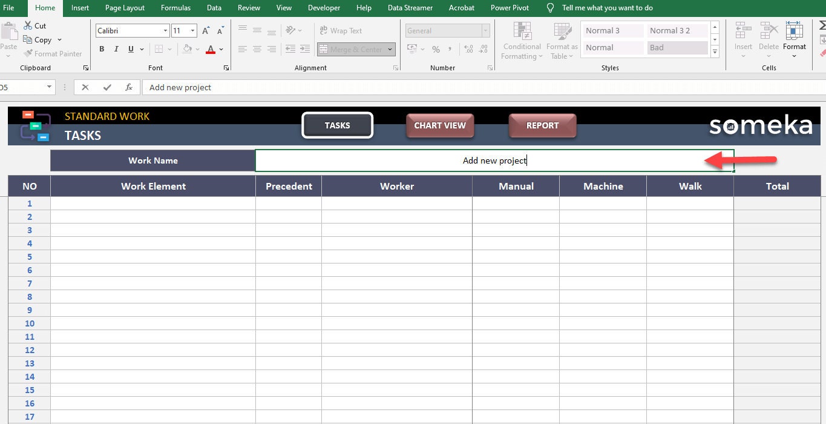Click the Fill Color paint bucket

click(187, 49)
